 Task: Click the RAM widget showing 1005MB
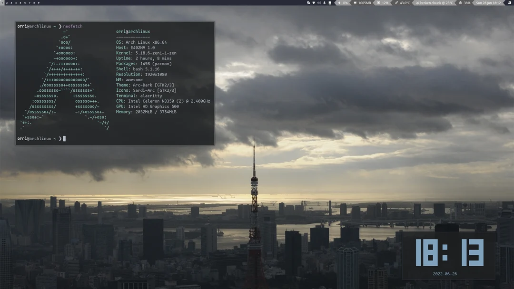363,3
